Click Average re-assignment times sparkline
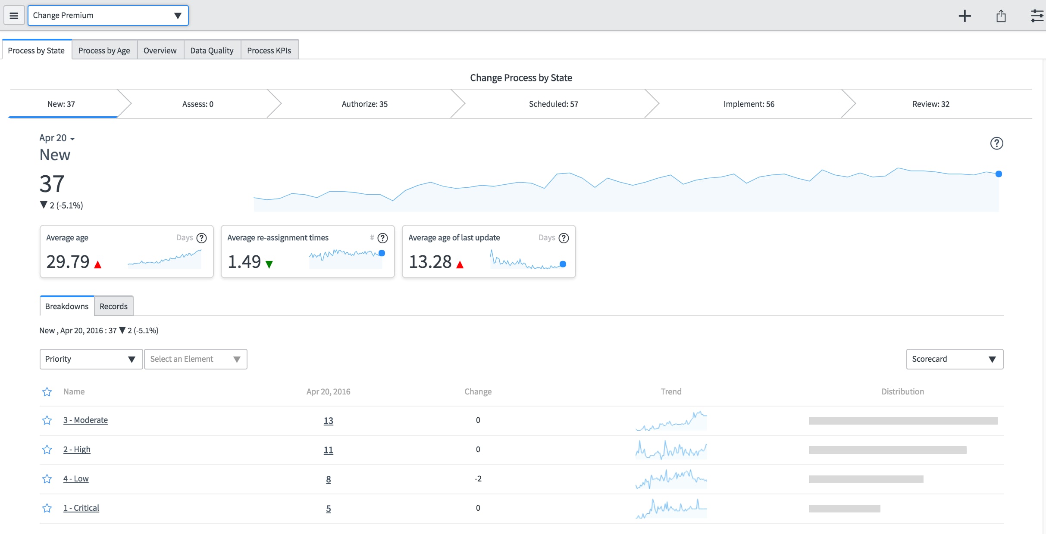The image size is (1046, 534). [347, 258]
